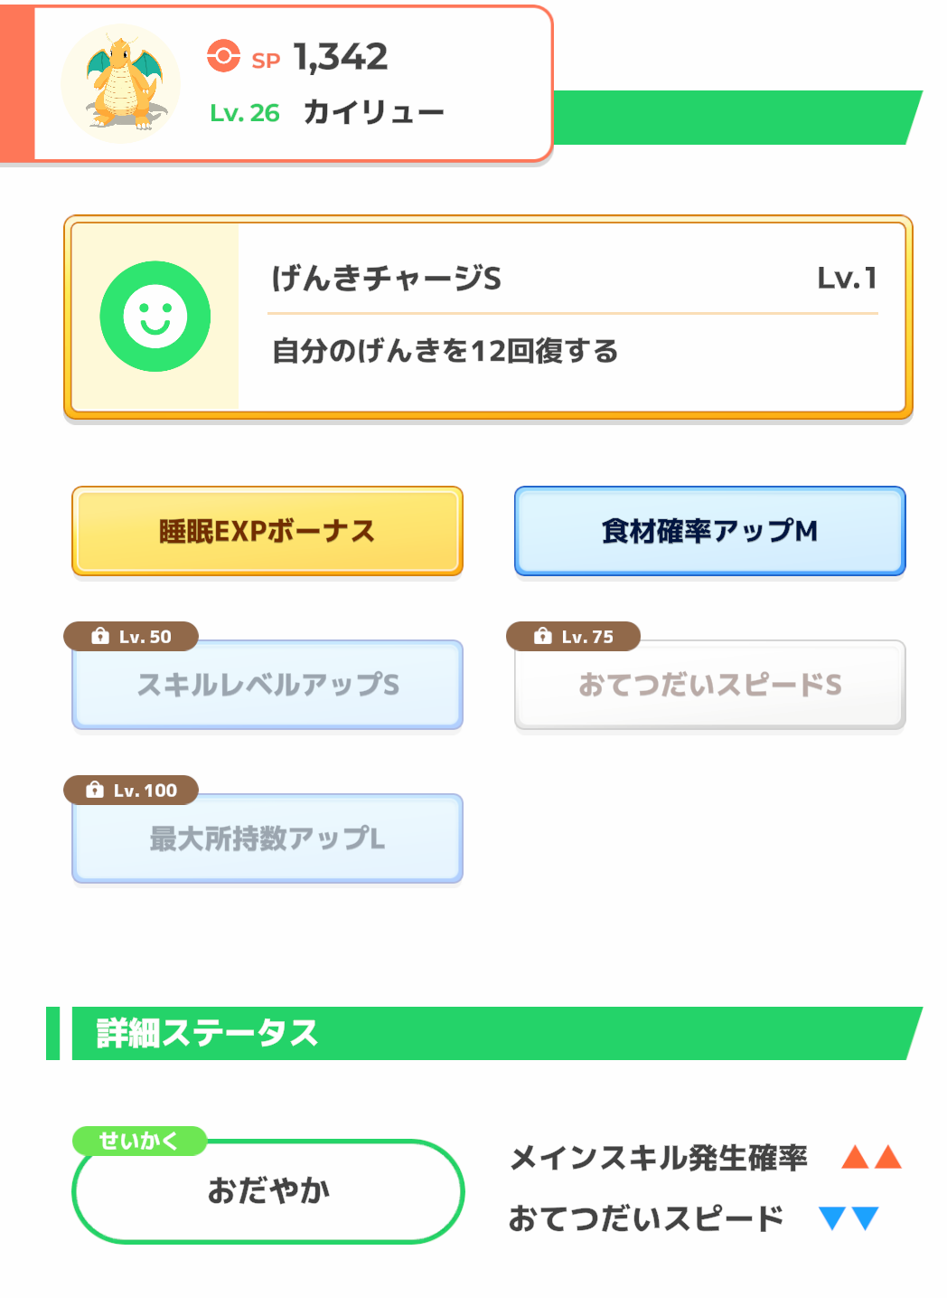Click the せいかく nature label tag

[139, 1141]
